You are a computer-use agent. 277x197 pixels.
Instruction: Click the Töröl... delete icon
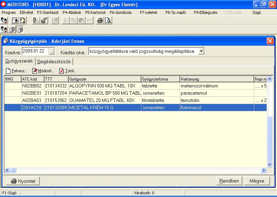62,71
